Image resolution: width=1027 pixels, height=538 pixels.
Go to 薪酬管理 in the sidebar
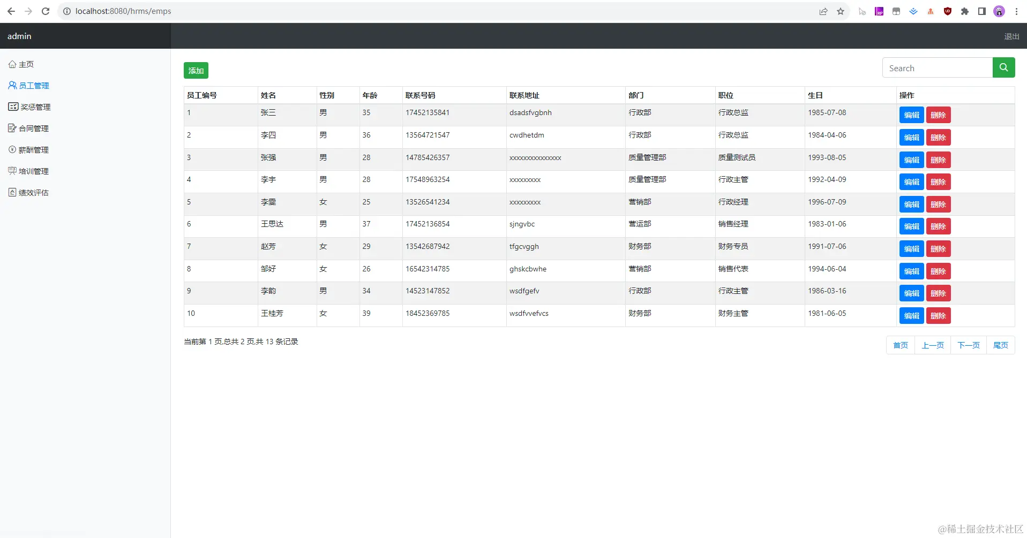28,150
